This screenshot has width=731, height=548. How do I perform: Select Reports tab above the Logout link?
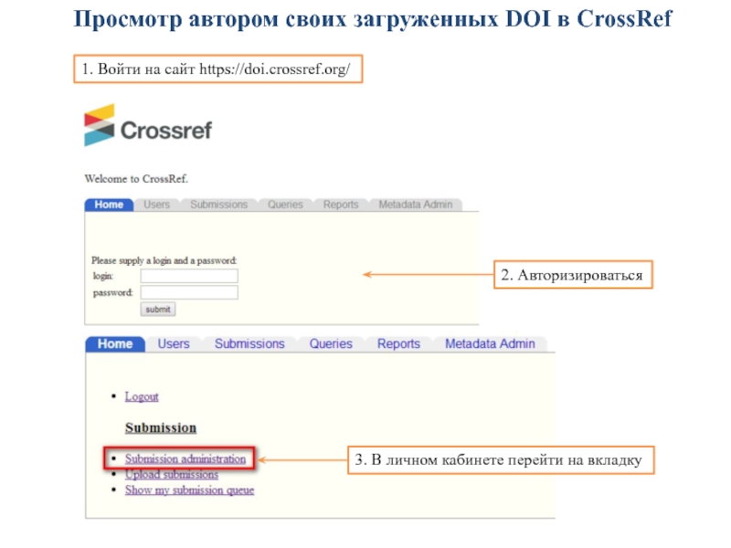coord(398,344)
